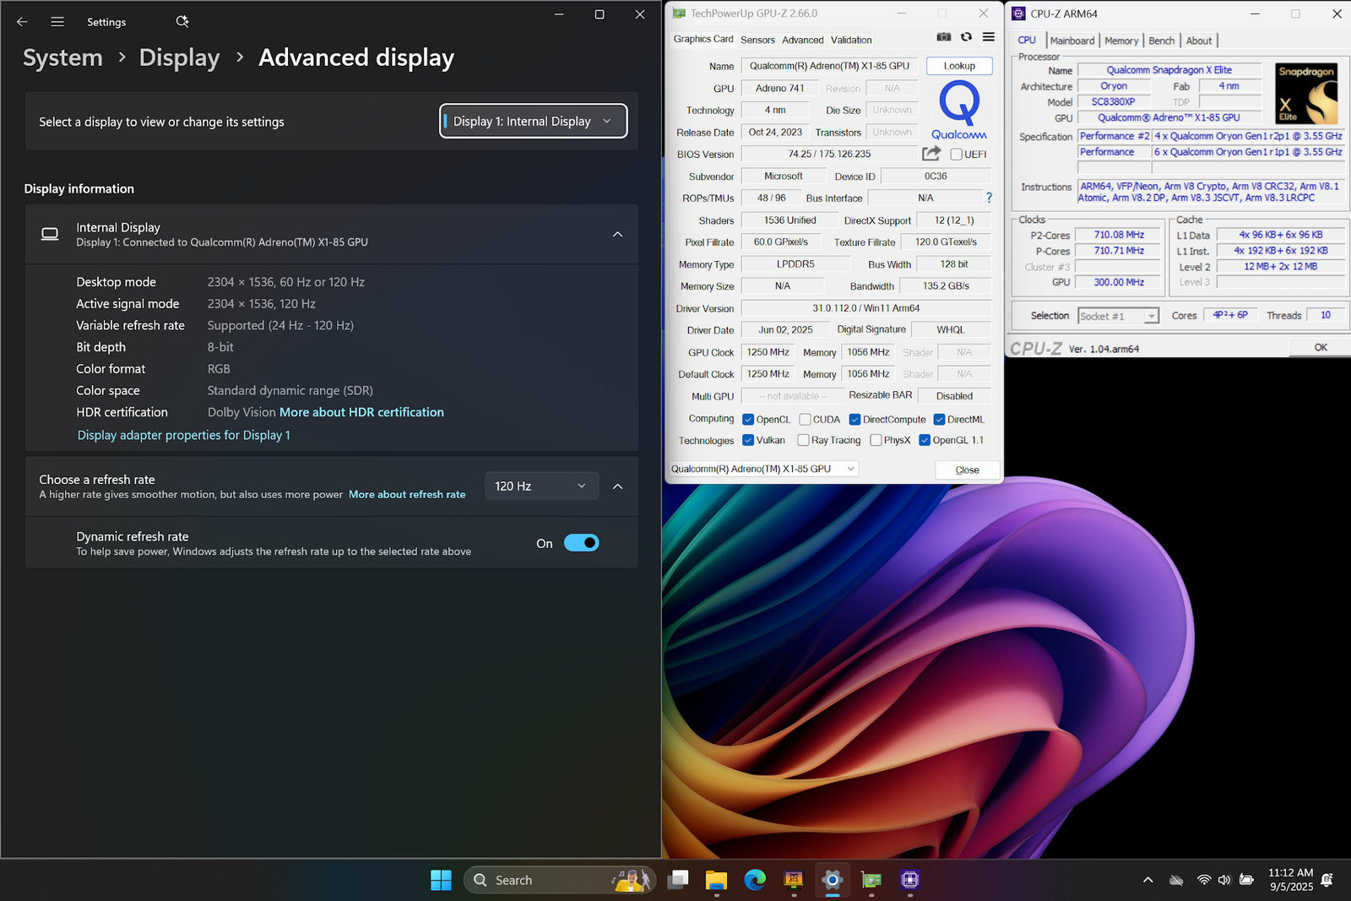The height and width of the screenshot is (901, 1351).
Task: Open the GPU selection dropdown in GPU-Z
Action: (x=763, y=469)
